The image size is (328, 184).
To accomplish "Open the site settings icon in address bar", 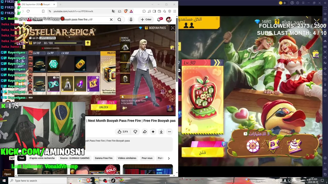I will 50,11.
